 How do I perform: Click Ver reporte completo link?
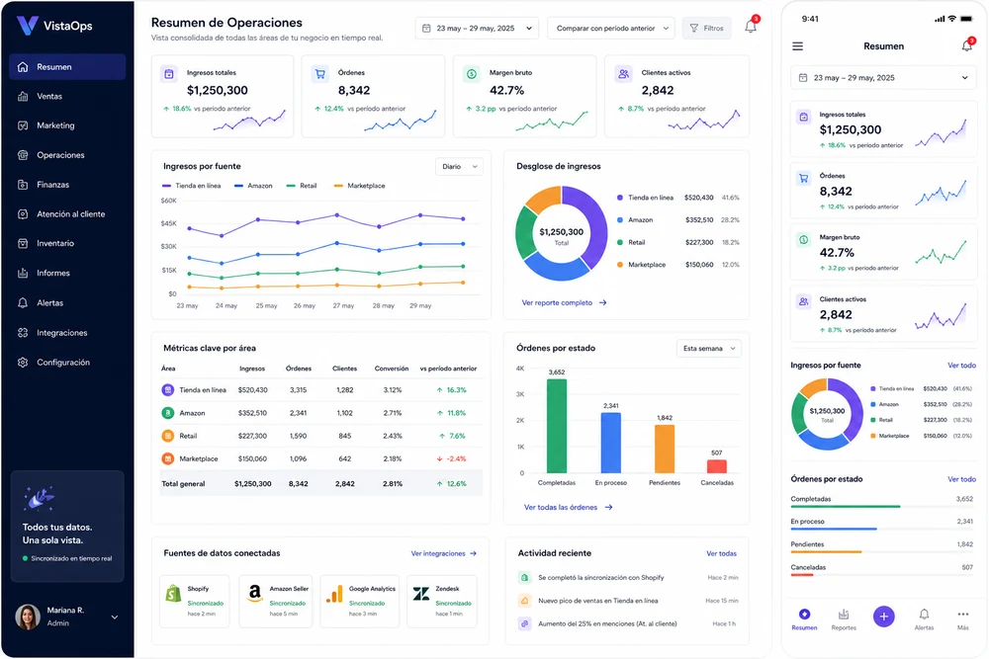[564, 303]
